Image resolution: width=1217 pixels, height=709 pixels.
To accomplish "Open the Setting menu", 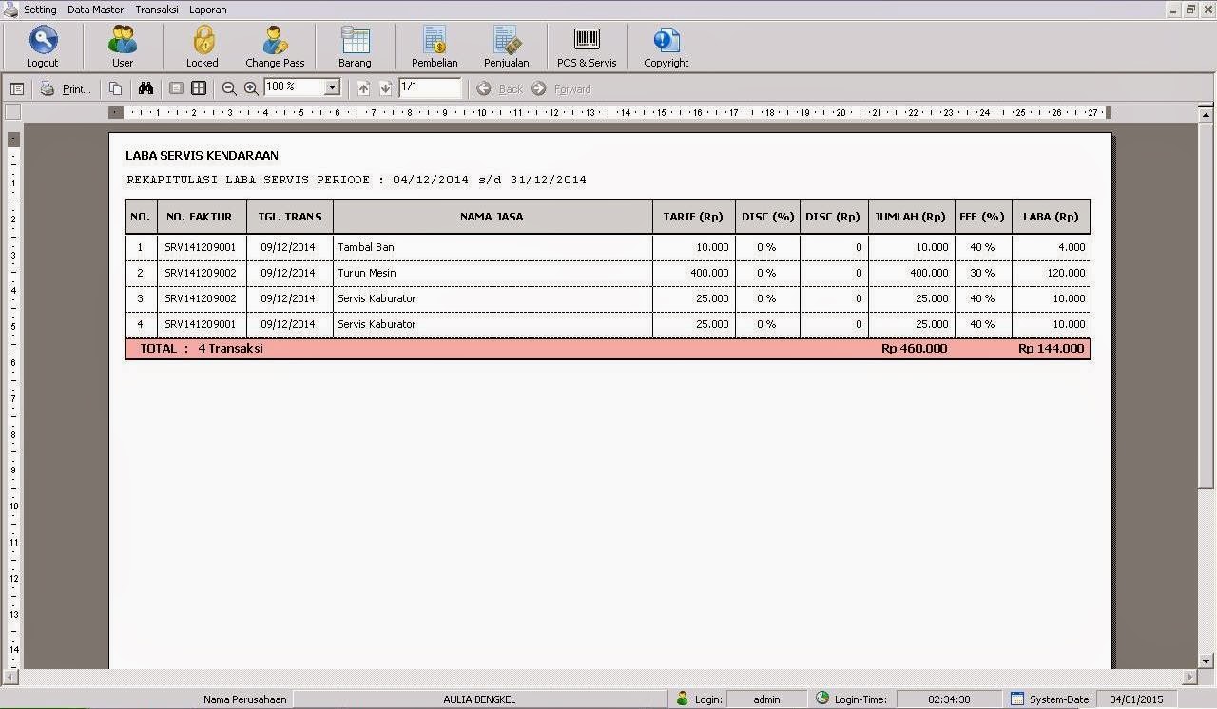I will pos(40,10).
